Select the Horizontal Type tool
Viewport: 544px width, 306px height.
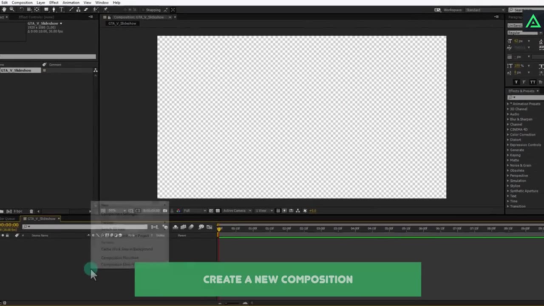tap(62, 9)
